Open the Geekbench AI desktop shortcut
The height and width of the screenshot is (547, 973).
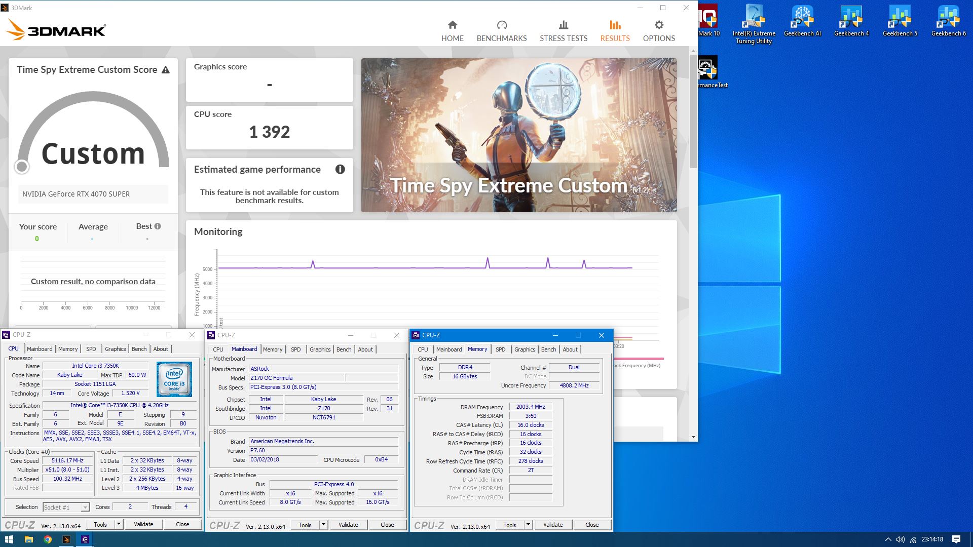[x=802, y=21]
